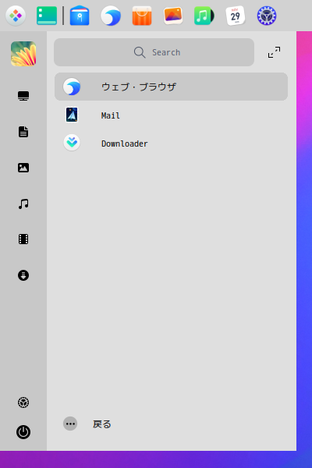The image size is (312, 468).
Task: Open the Videos folder sidebar icon
Action: coord(23,239)
